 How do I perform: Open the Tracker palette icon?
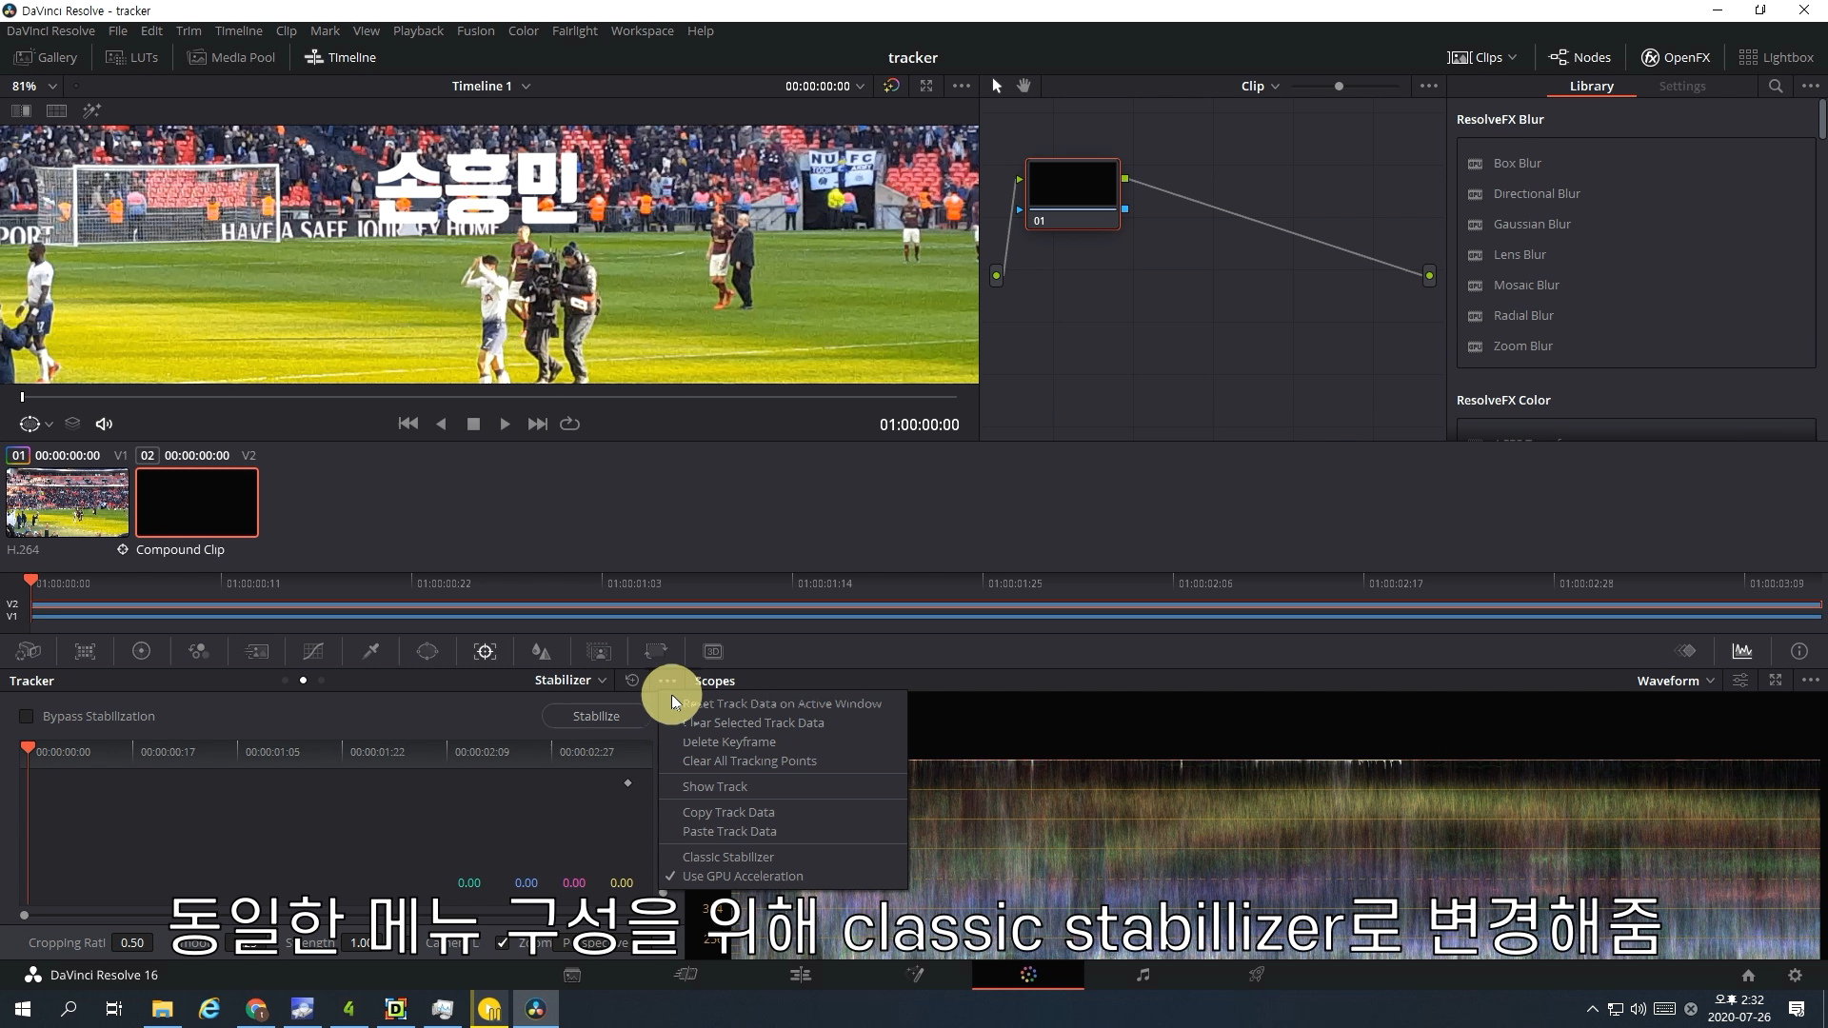[x=485, y=651]
